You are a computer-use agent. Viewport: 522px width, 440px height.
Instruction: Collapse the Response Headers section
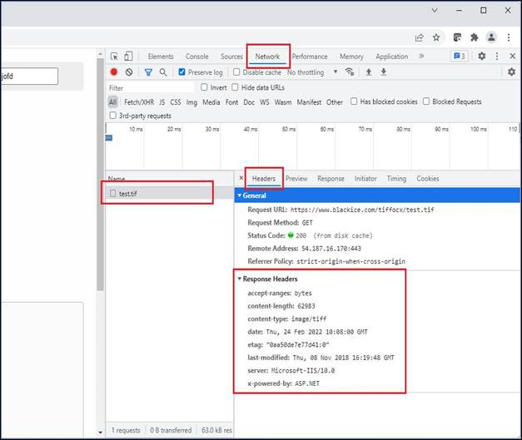pyautogui.click(x=269, y=279)
